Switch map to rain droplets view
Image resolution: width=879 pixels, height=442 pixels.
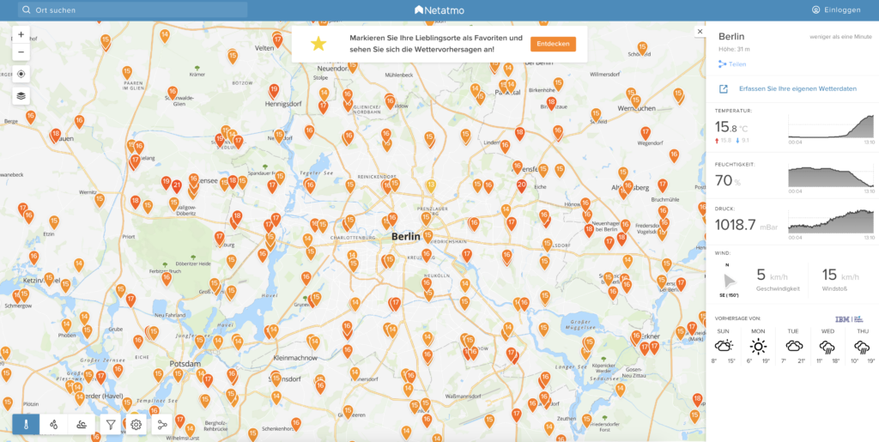53,424
